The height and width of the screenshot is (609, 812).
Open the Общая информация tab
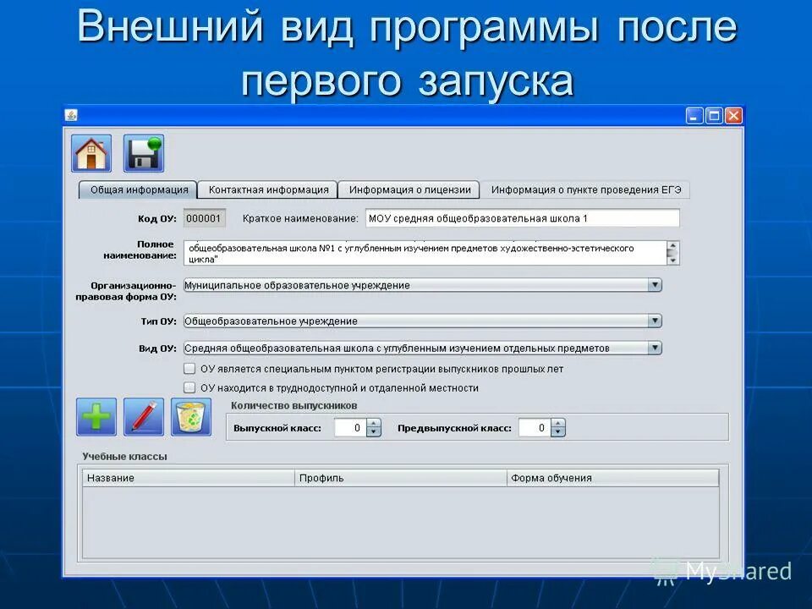pyautogui.click(x=138, y=190)
